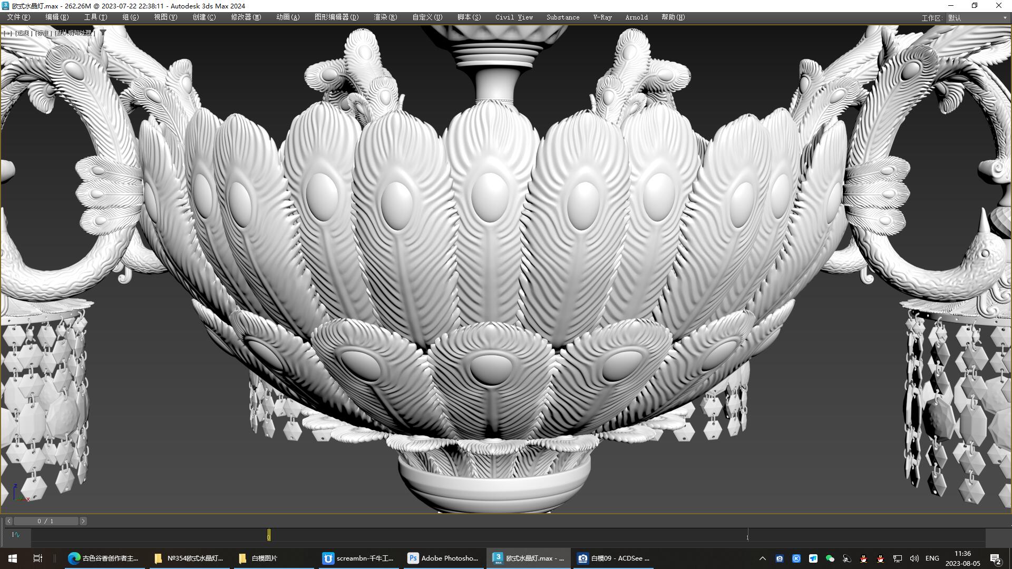Screen dimensions: 1012x569
Task: Open WeChat from the system tray
Action: (x=830, y=558)
